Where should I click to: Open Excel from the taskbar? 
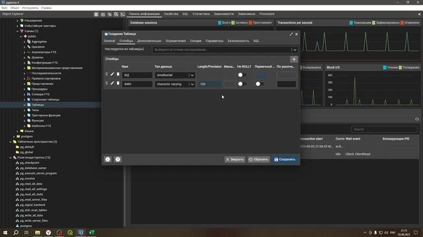pos(91,232)
